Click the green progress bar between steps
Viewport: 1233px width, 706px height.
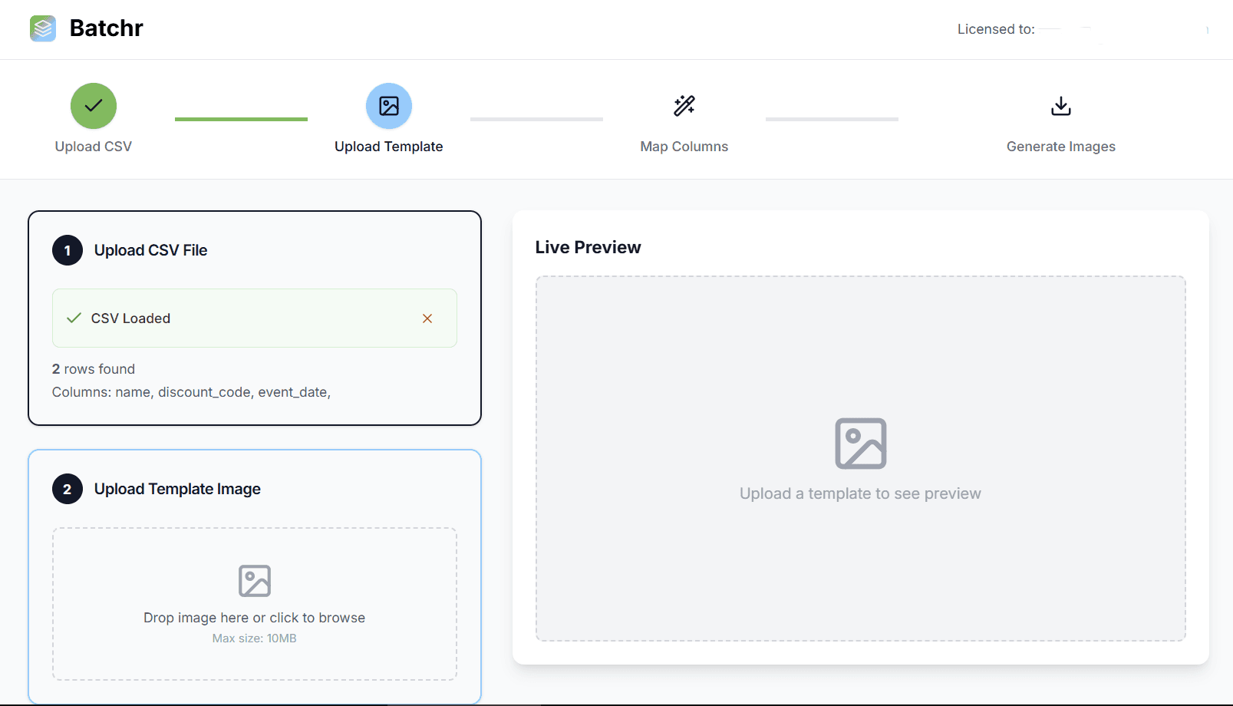(x=241, y=119)
